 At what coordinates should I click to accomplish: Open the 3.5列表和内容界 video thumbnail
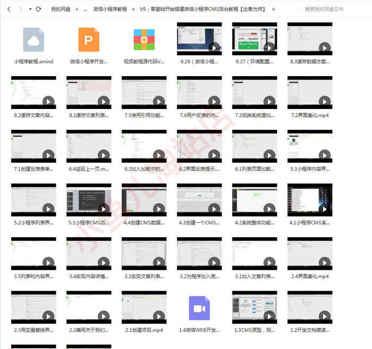[x=33, y=253]
